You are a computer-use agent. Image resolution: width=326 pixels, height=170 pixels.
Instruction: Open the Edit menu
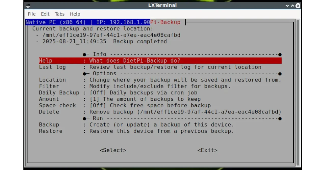(x=45, y=14)
